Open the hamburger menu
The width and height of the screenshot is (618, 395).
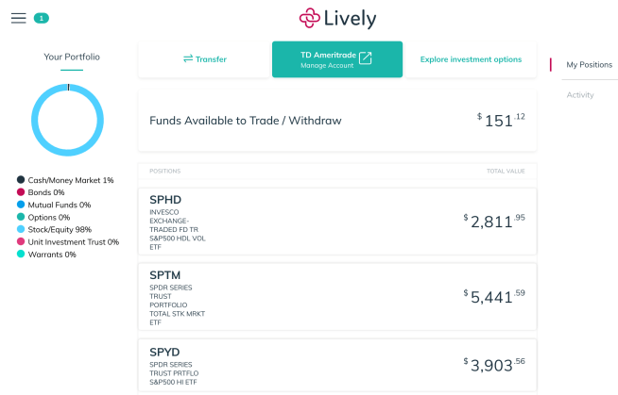[x=19, y=18]
